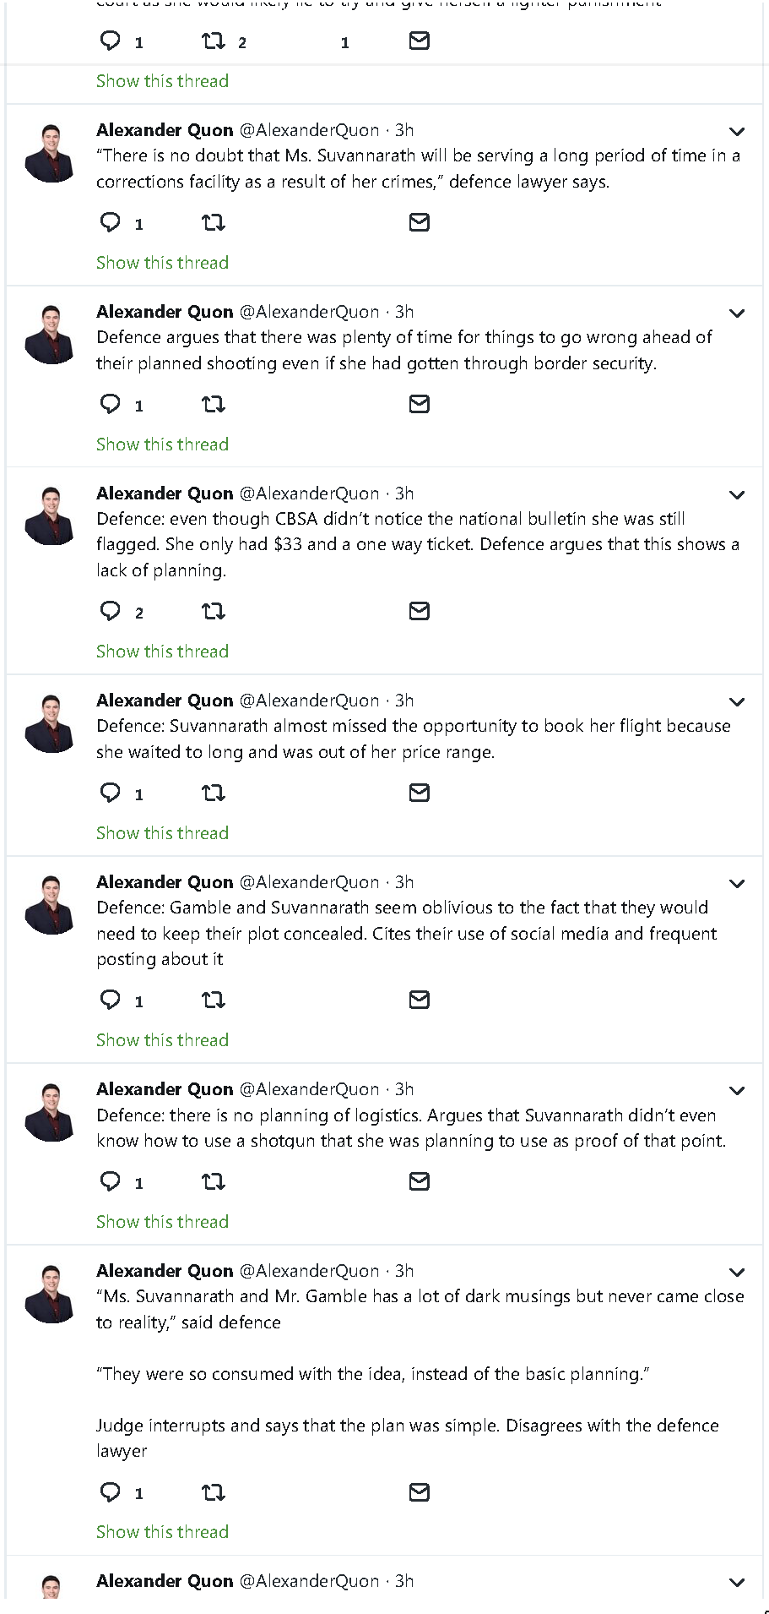The height and width of the screenshot is (1614, 769).
Task: Retweet the "Gamble and Suvannarath seem oblivious" tweet
Action: (x=214, y=1001)
